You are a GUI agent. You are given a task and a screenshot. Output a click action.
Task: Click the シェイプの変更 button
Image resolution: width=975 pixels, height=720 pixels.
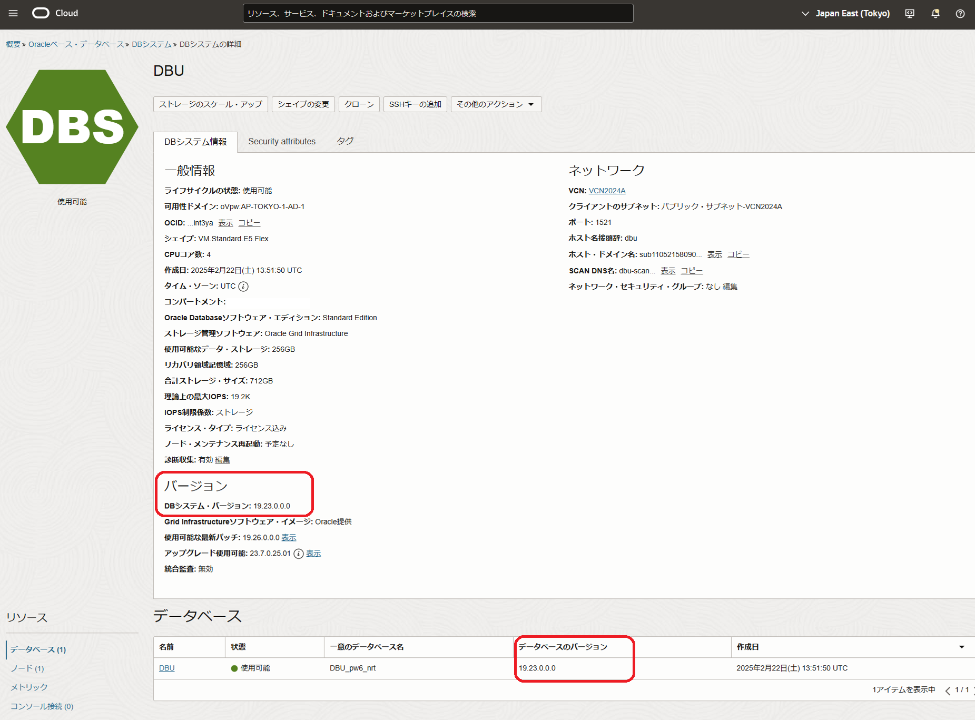pyautogui.click(x=303, y=104)
